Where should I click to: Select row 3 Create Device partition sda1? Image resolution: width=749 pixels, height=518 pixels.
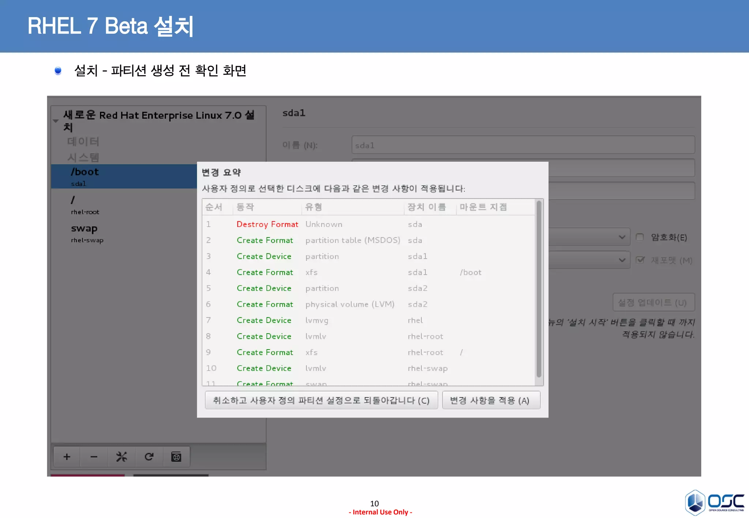click(369, 256)
